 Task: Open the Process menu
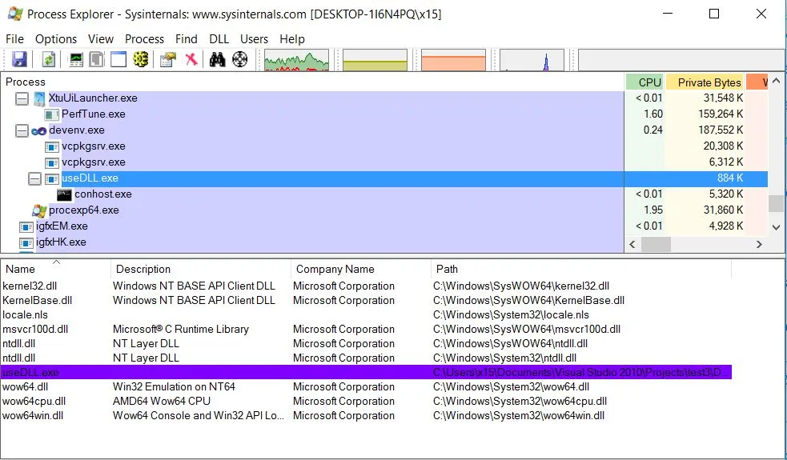145,39
